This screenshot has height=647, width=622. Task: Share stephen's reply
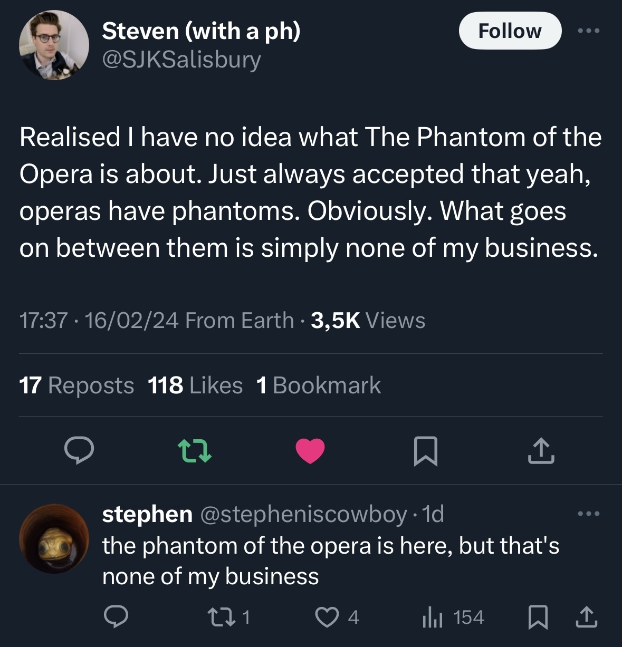click(x=586, y=616)
